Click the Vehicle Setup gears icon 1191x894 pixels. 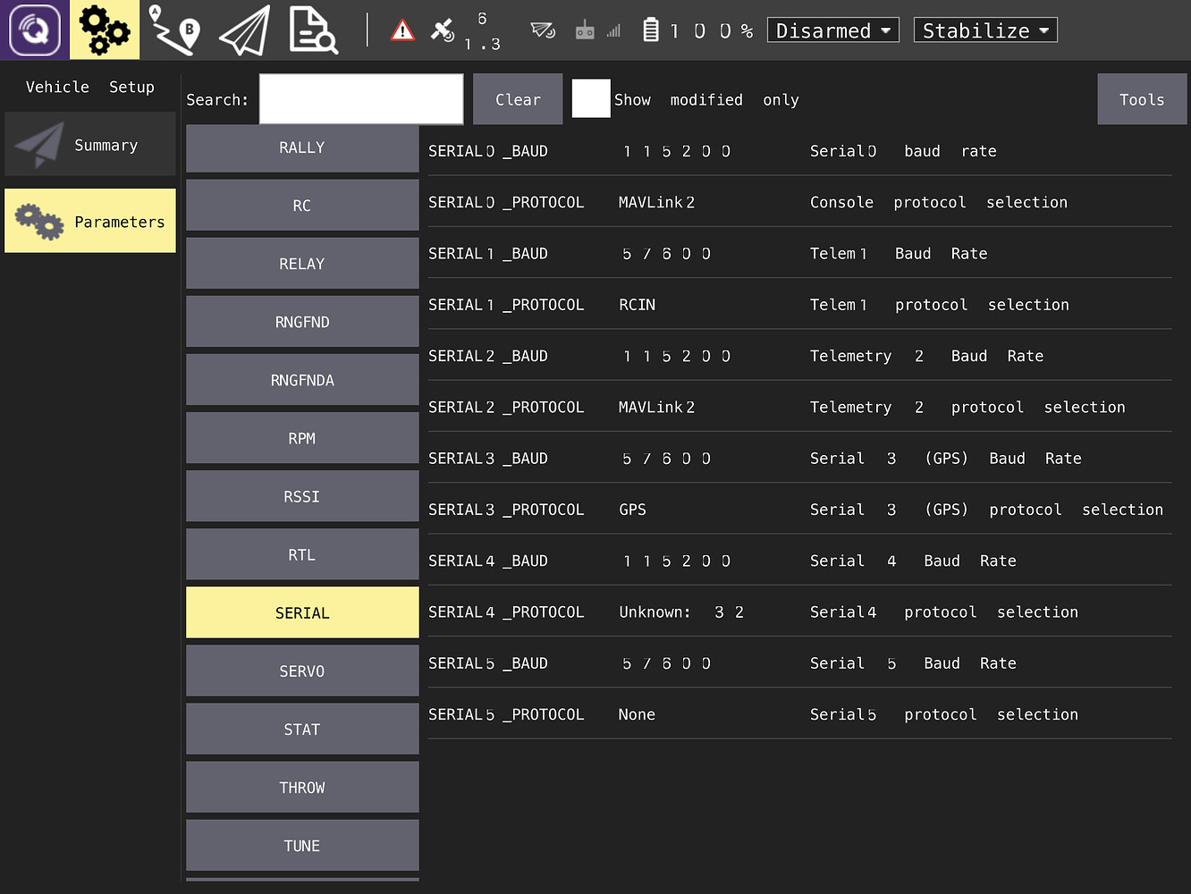coord(105,30)
